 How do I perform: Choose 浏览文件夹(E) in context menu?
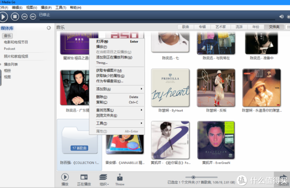[x=117, y=116]
